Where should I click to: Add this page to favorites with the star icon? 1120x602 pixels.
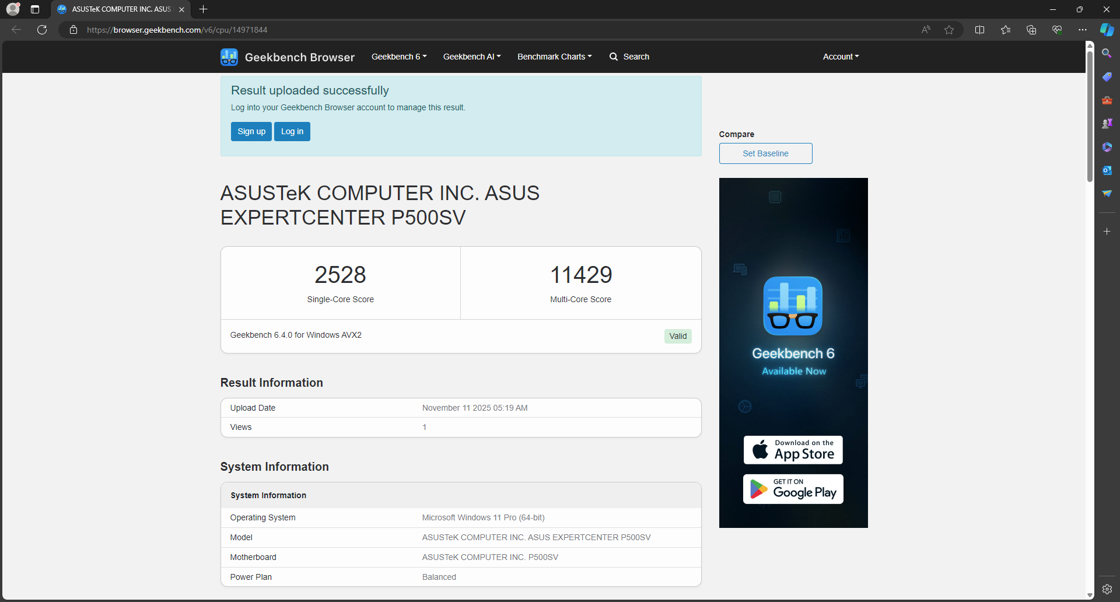point(949,30)
